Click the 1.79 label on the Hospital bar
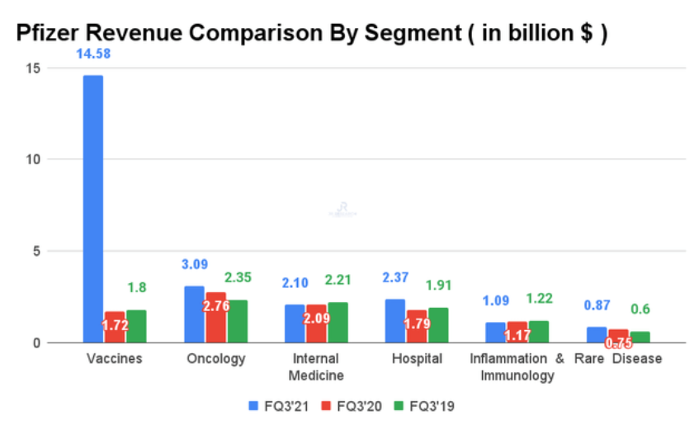This screenshot has height=430, width=699. pyautogui.click(x=418, y=324)
